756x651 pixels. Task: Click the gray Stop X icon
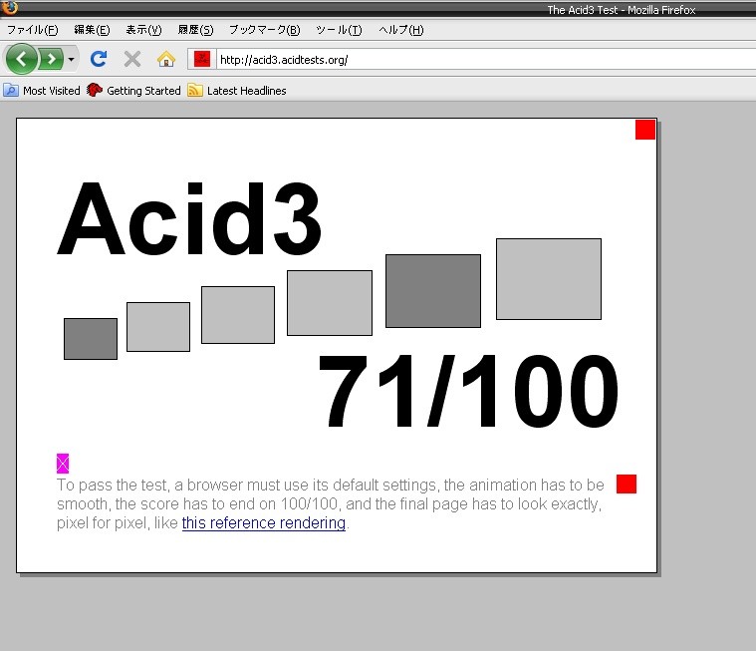point(132,60)
